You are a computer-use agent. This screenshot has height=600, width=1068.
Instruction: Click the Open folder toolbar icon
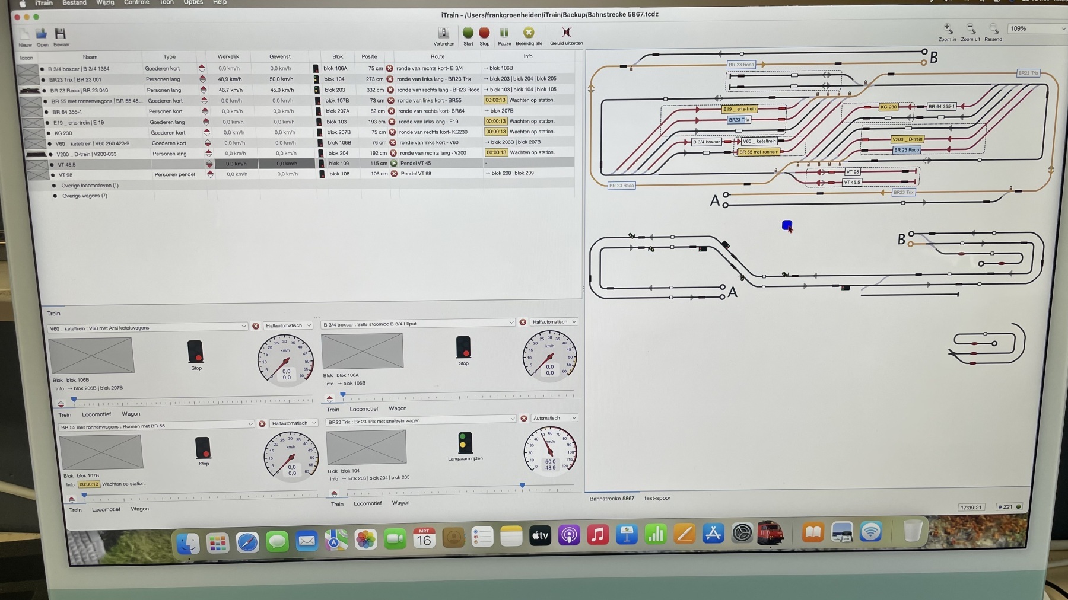(x=42, y=34)
